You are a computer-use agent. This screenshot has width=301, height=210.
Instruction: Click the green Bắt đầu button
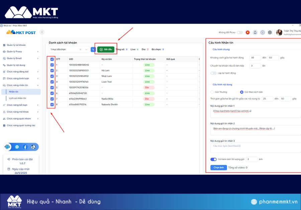coord(106,49)
